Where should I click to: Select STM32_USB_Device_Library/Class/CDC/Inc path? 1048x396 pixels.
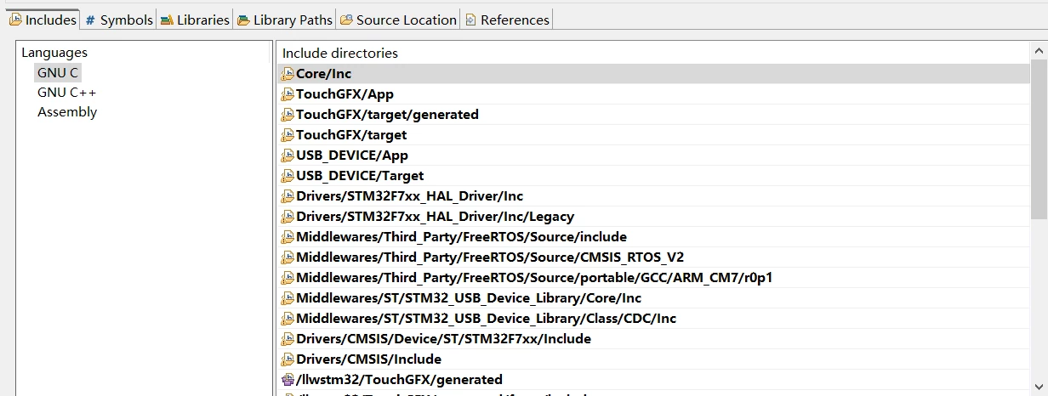click(652, 319)
